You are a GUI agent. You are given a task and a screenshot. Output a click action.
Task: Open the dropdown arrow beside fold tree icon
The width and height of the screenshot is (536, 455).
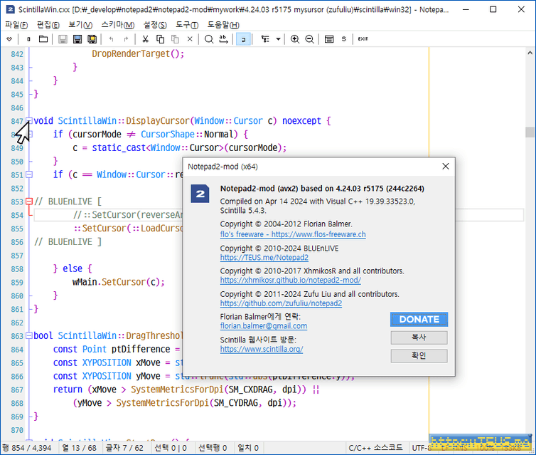click(277, 38)
